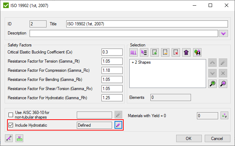Click the disabled AISC 360-10 pencil icon
The image size is (235, 146).
point(118,115)
